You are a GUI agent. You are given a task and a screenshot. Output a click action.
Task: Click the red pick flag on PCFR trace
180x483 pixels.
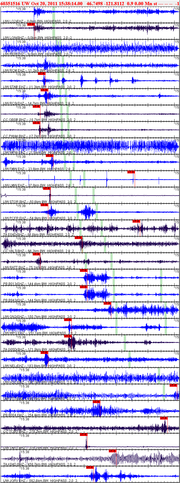[44, 205]
